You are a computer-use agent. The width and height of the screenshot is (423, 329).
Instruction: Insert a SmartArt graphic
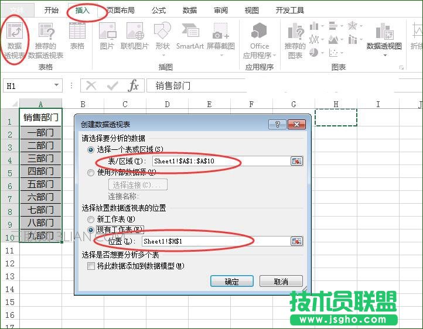tap(190, 36)
